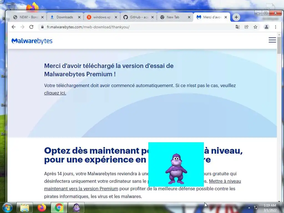The width and height of the screenshot is (284, 213).
Task: Close the New Tab tab
Action: click(189, 17)
